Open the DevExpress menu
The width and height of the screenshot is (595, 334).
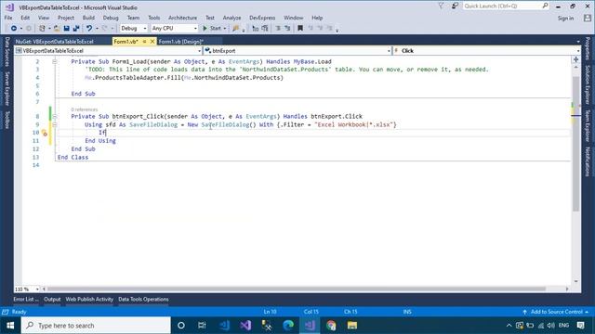point(262,18)
